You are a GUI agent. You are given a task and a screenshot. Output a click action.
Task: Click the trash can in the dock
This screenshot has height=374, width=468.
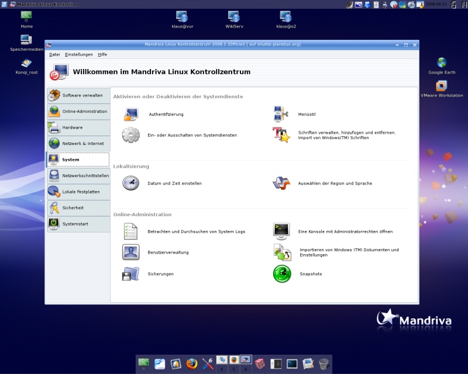324,364
